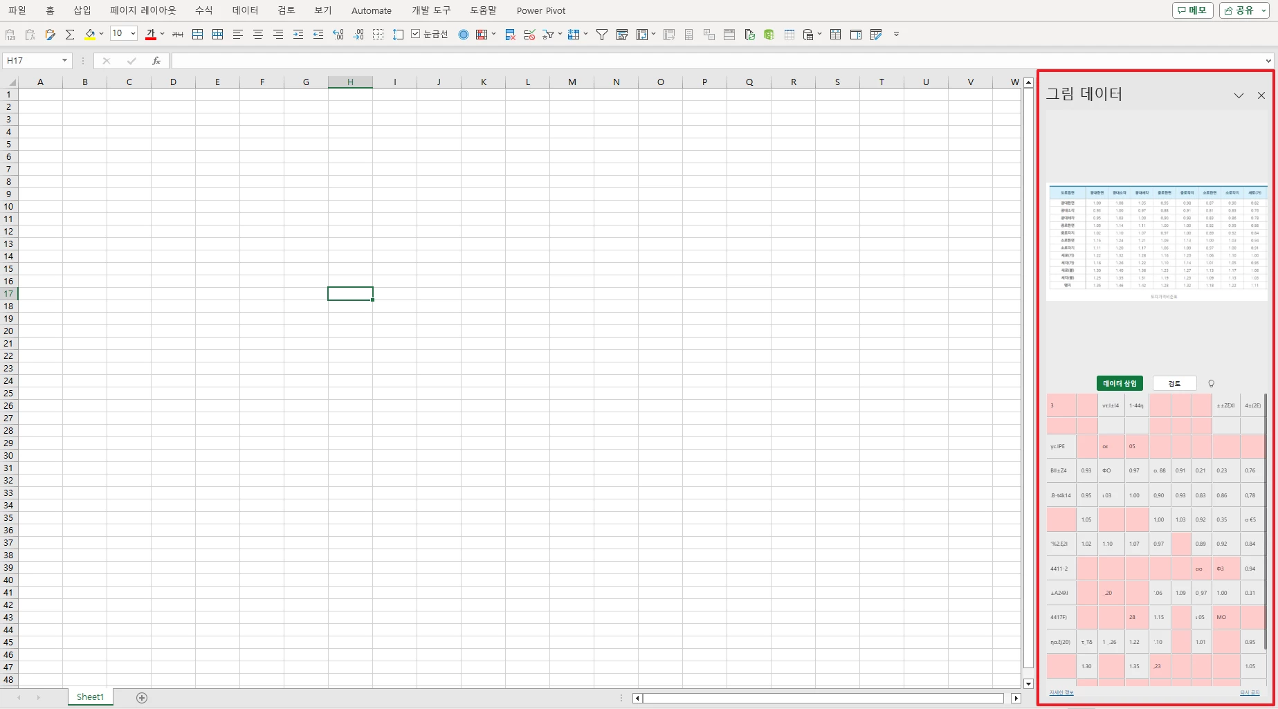Toggle the 눈금선 gridlines checkbox
This screenshot has height=709, width=1278.
point(415,34)
